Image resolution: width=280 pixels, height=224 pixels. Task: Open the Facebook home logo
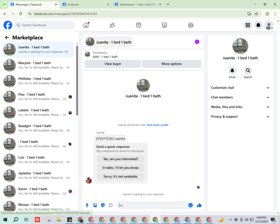8,25
